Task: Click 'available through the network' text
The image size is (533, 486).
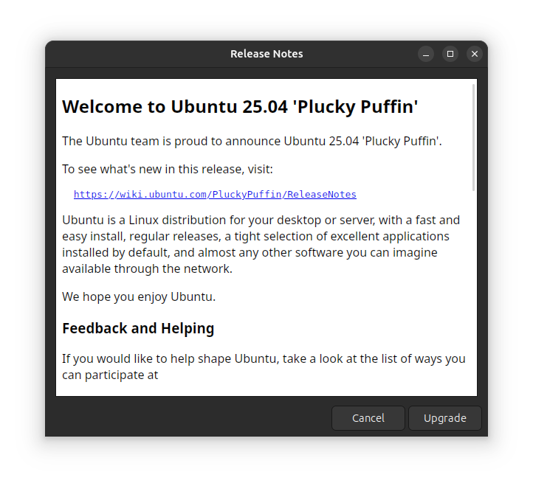Action: click(147, 268)
